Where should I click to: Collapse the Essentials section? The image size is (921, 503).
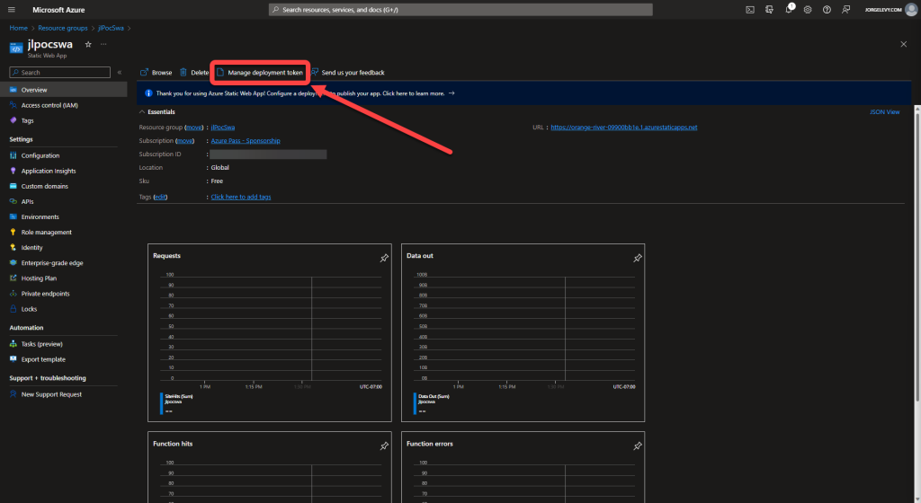[156, 112]
